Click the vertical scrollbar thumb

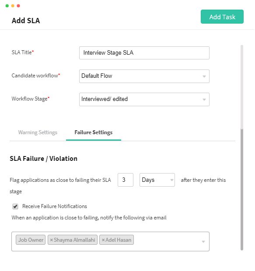(x=242, y=190)
